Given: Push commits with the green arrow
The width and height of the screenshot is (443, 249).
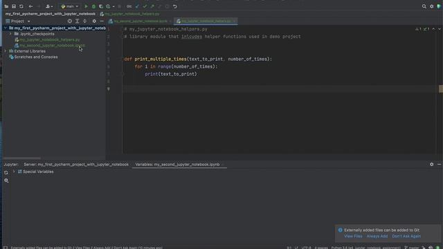Looking at the screenshot, I should point(152,6).
